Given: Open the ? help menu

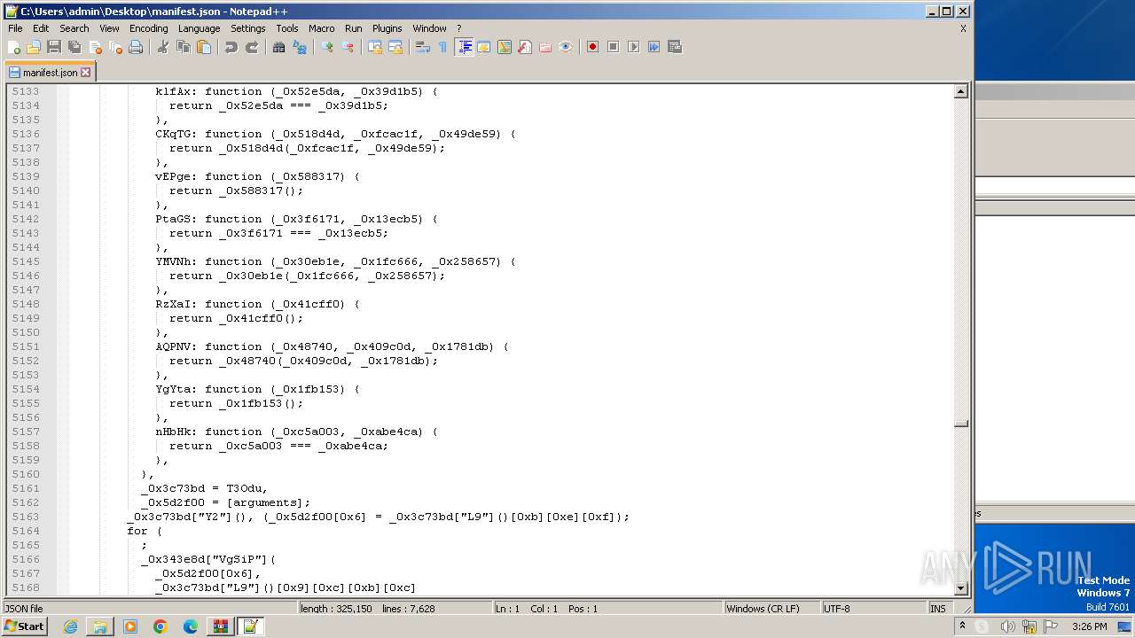Looking at the screenshot, I should [458, 28].
